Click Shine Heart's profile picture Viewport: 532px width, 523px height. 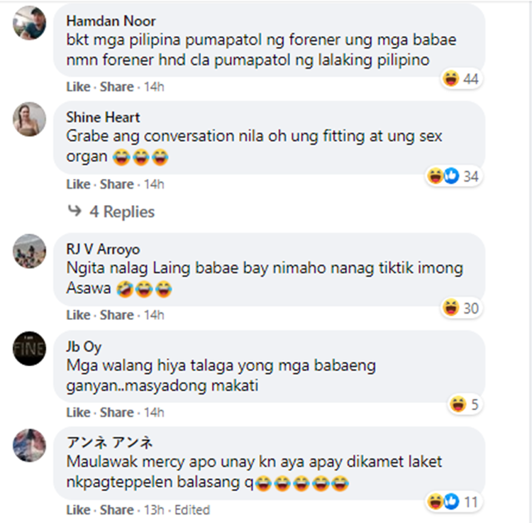click(x=29, y=119)
